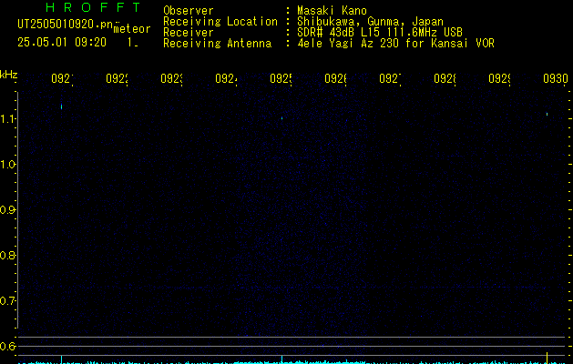The image size is (573, 364).
Task: Click receiver value SDR# 43dB L15 111.6MHz USB
Action: point(380,33)
